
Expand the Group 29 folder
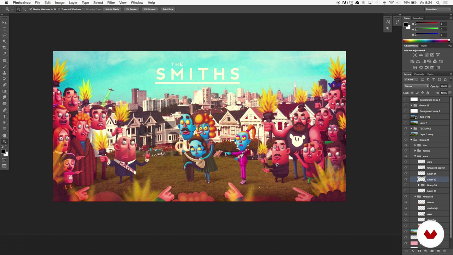[x=412, y=106]
